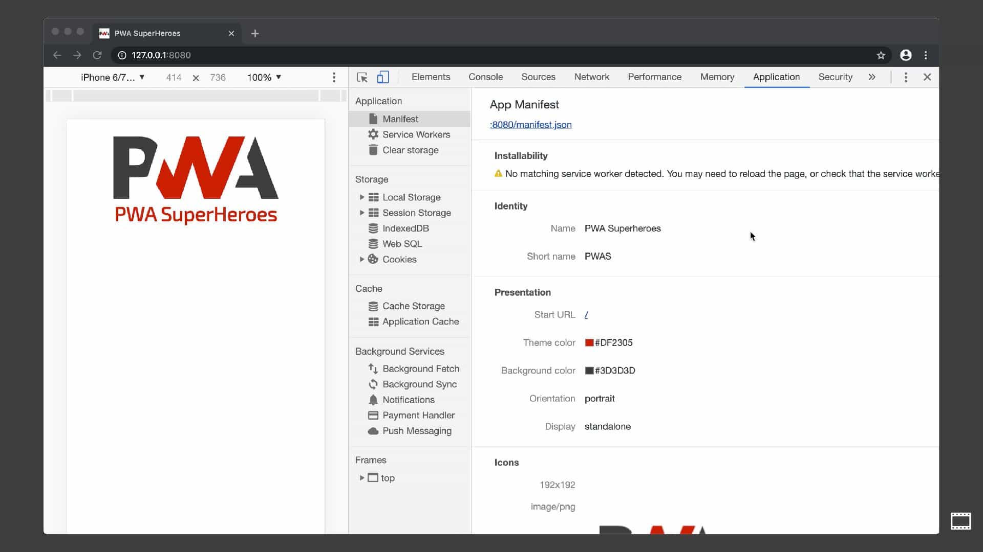The image size is (983, 552).
Task: Expand the Local Storage tree item
Action: (x=361, y=197)
